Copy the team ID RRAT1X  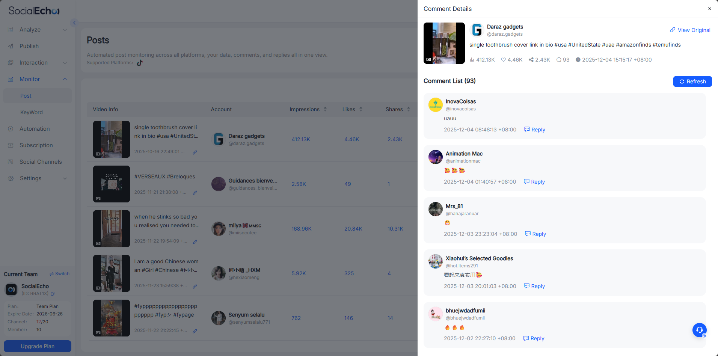[53, 294]
